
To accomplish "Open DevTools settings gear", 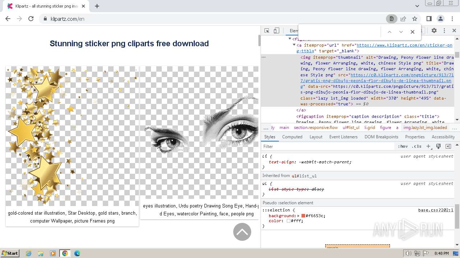I will 434,31.
